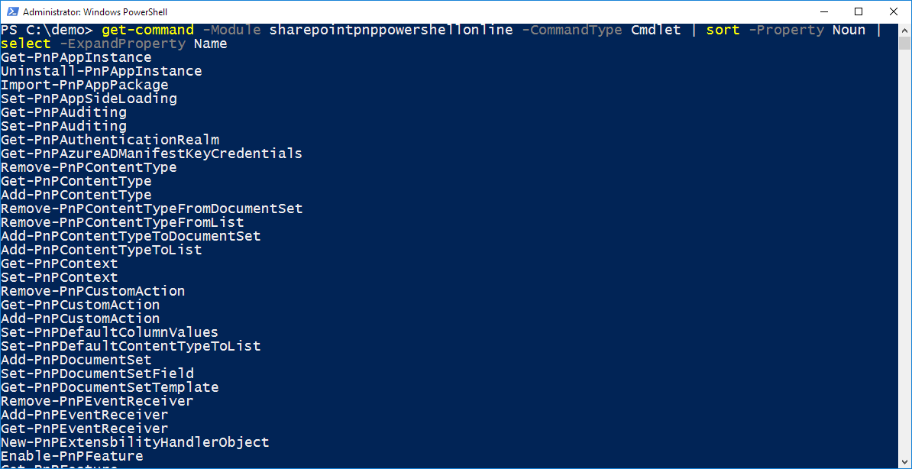Close the Administrator PowerShell window
The width and height of the screenshot is (912, 469).
click(x=891, y=11)
